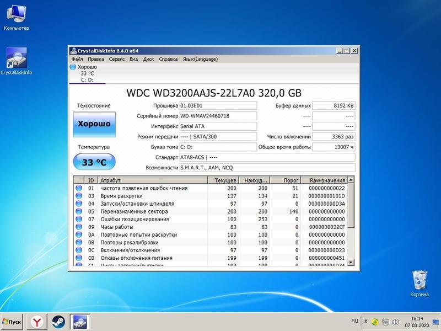Click status icon for Переназначенные сектора row
This screenshot has height=331, width=441.
(x=78, y=211)
